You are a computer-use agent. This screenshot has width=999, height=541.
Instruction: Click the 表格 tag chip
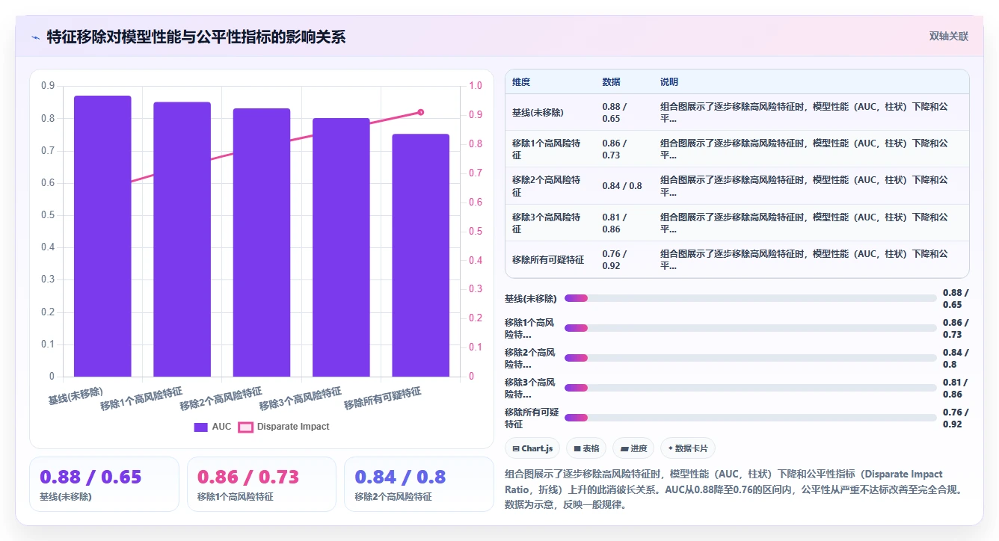tap(586, 448)
